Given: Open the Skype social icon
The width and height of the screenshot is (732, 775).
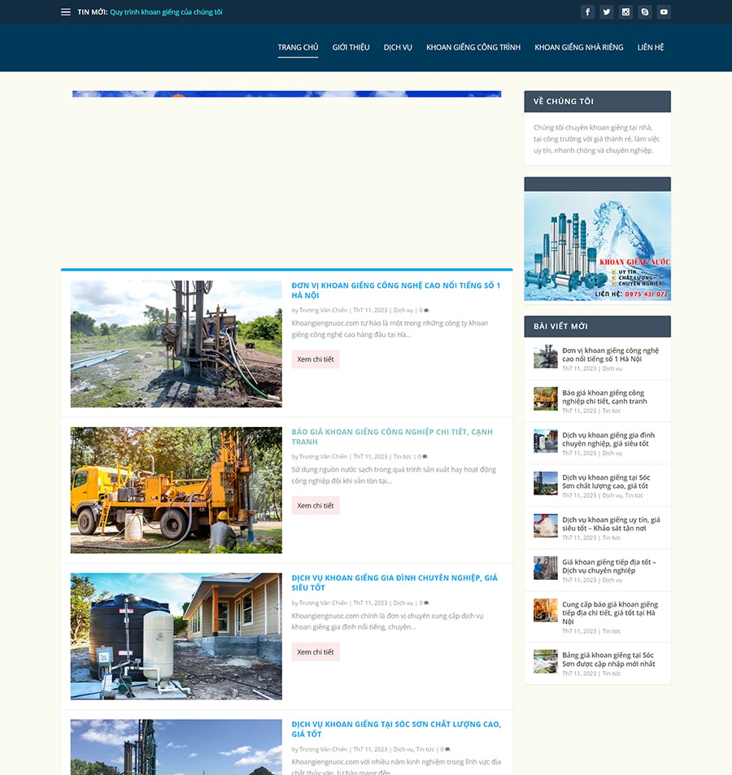Looking at the screenshot, I should [644, 12].
